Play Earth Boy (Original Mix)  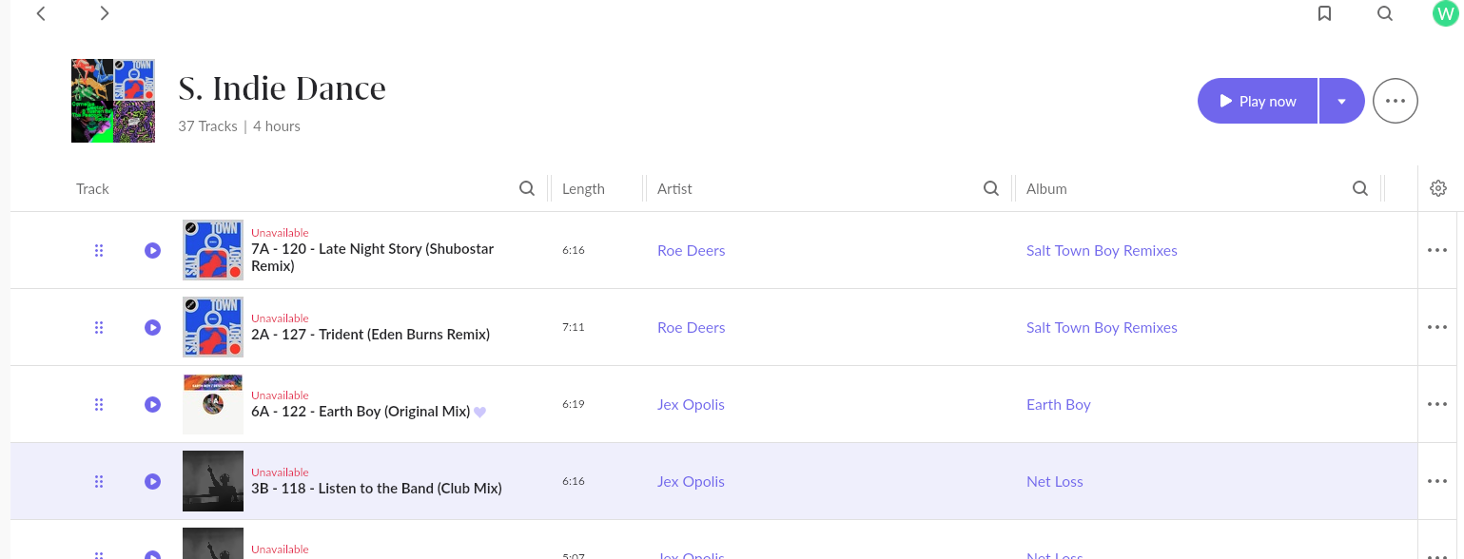click(x=152, y=404)
